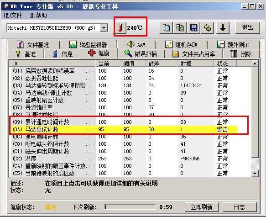Open the options wrench icon
Image resolution: width=266 pixels, height=217 pixels.
click(207, 28)
